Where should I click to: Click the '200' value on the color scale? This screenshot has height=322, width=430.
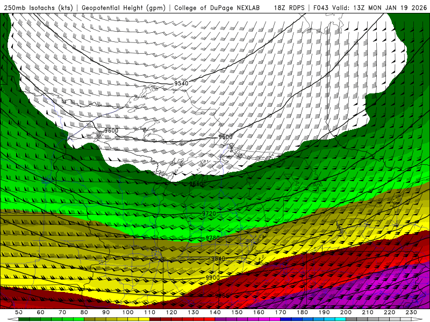[x=346, y=312]
